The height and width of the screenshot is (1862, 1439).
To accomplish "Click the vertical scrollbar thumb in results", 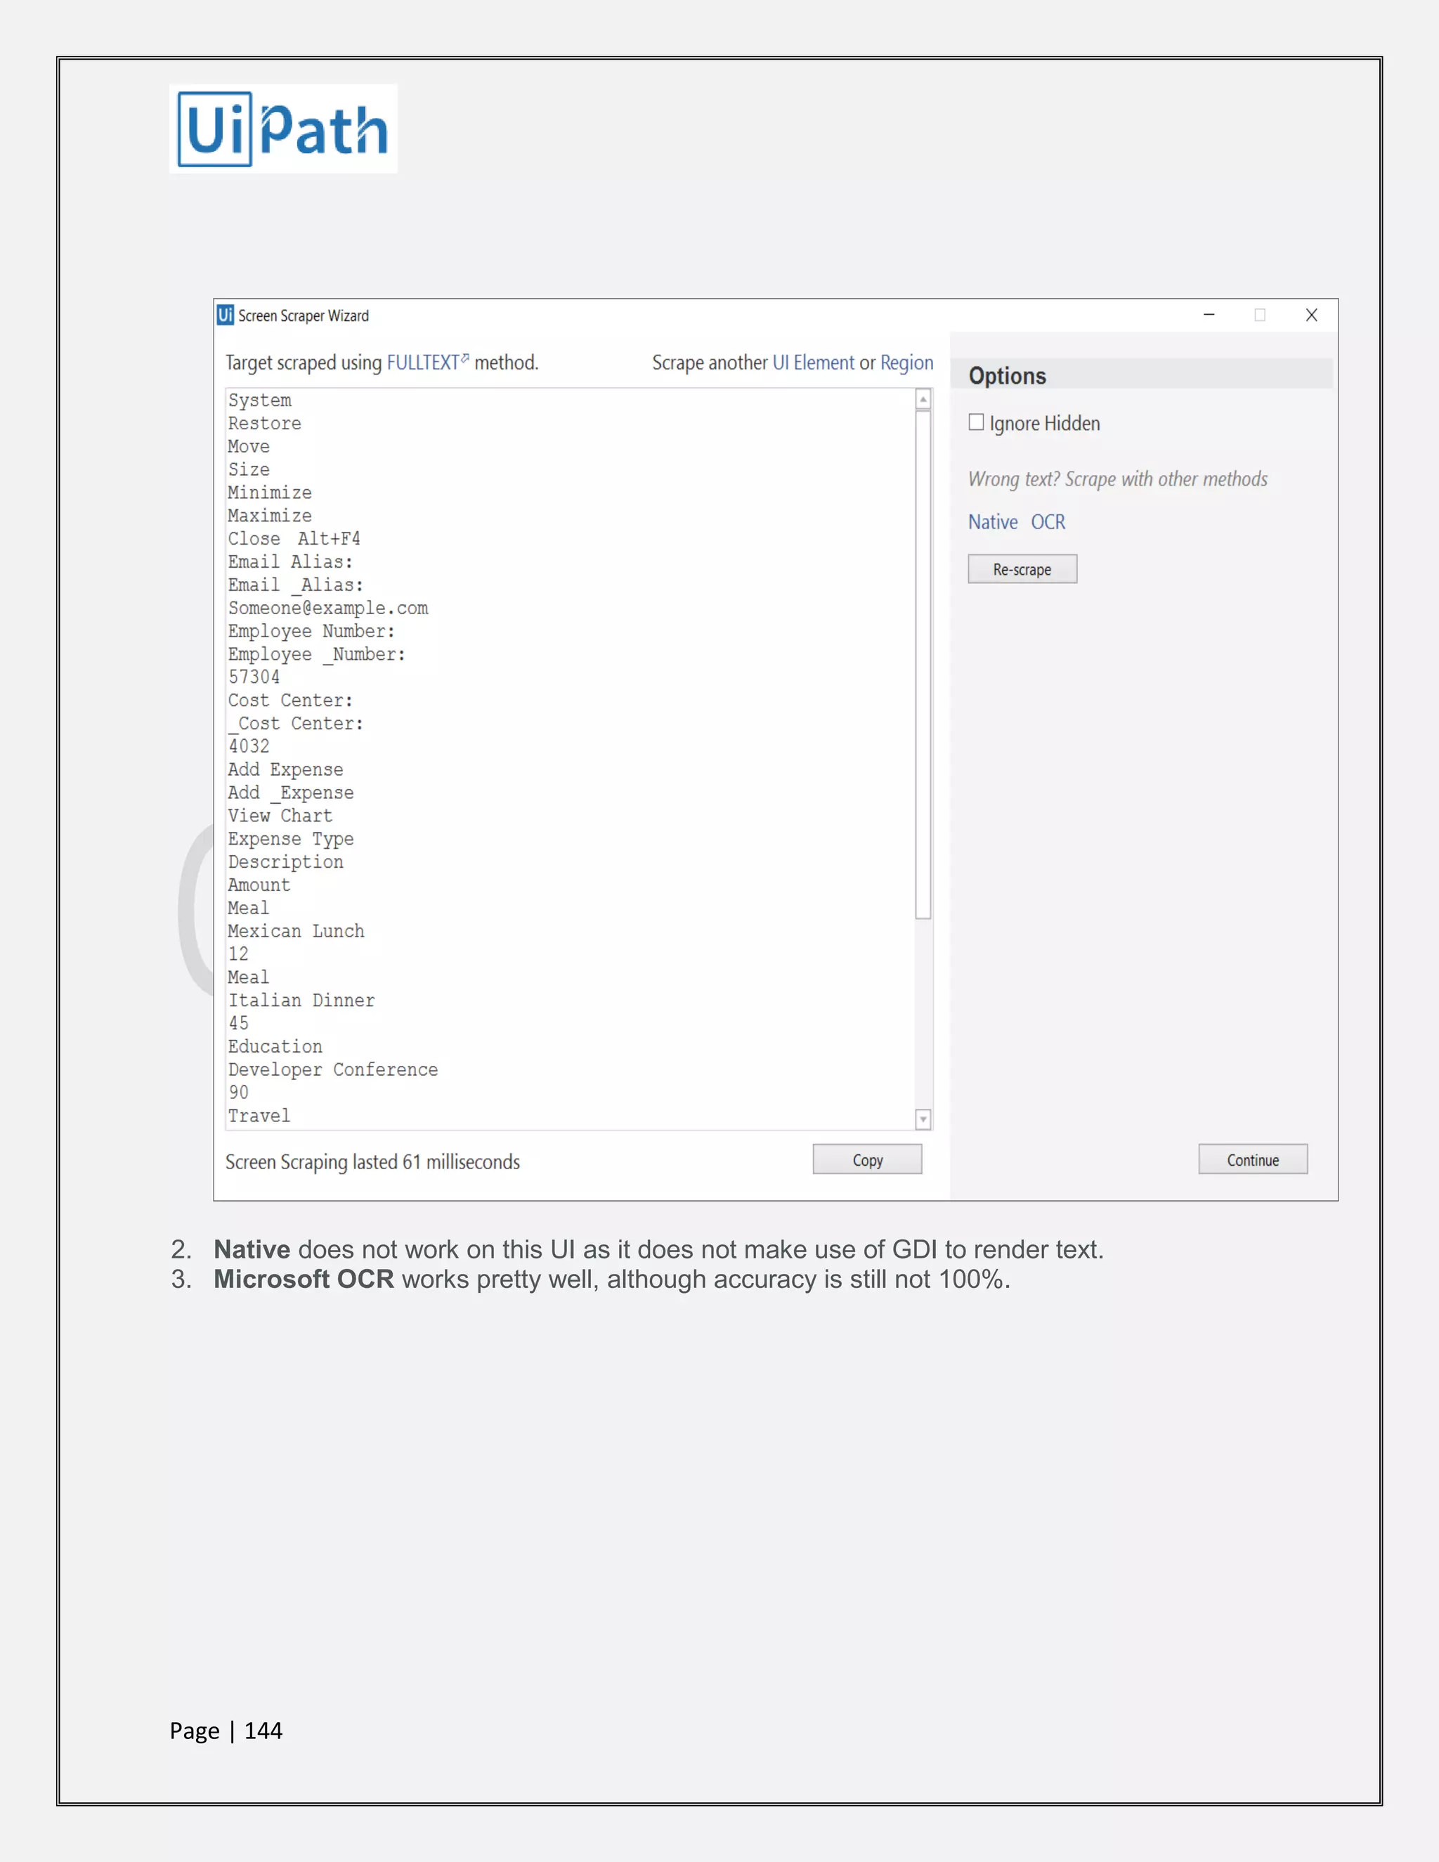I will point(923,664).
